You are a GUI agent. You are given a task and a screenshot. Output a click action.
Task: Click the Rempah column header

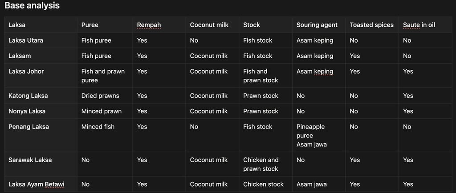click(x=149, y=25)
